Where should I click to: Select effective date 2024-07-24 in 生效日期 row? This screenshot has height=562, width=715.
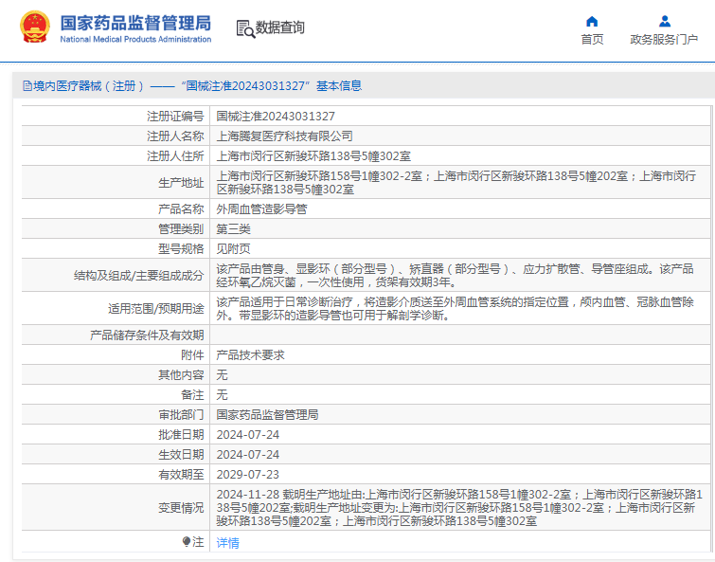tap(247, 454)
